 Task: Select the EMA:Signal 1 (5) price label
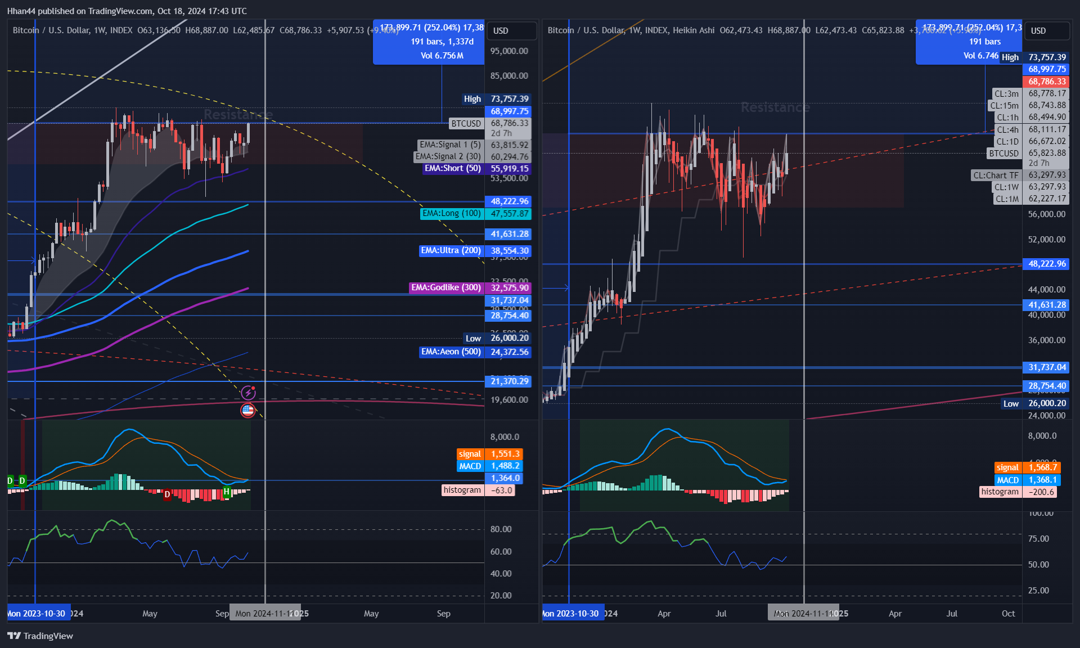click(474, 145)
